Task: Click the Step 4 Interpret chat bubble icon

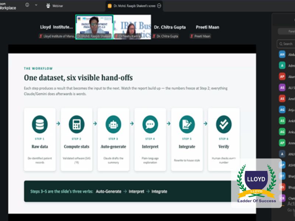Action: [x=150, y=124]
